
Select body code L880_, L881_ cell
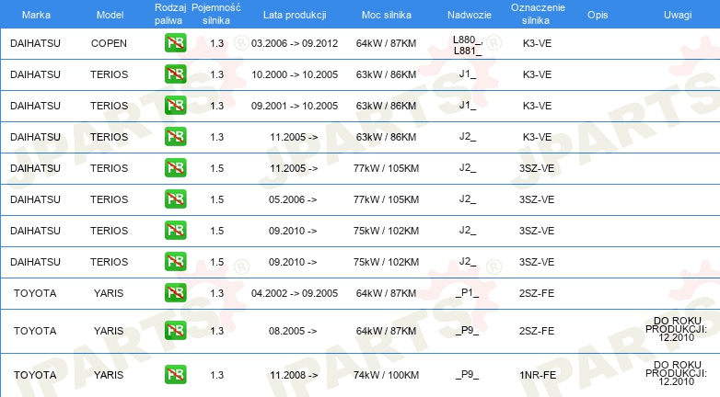tap(468, 45)
